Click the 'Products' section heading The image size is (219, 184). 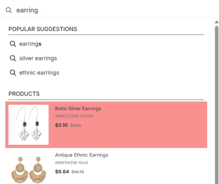24,94
